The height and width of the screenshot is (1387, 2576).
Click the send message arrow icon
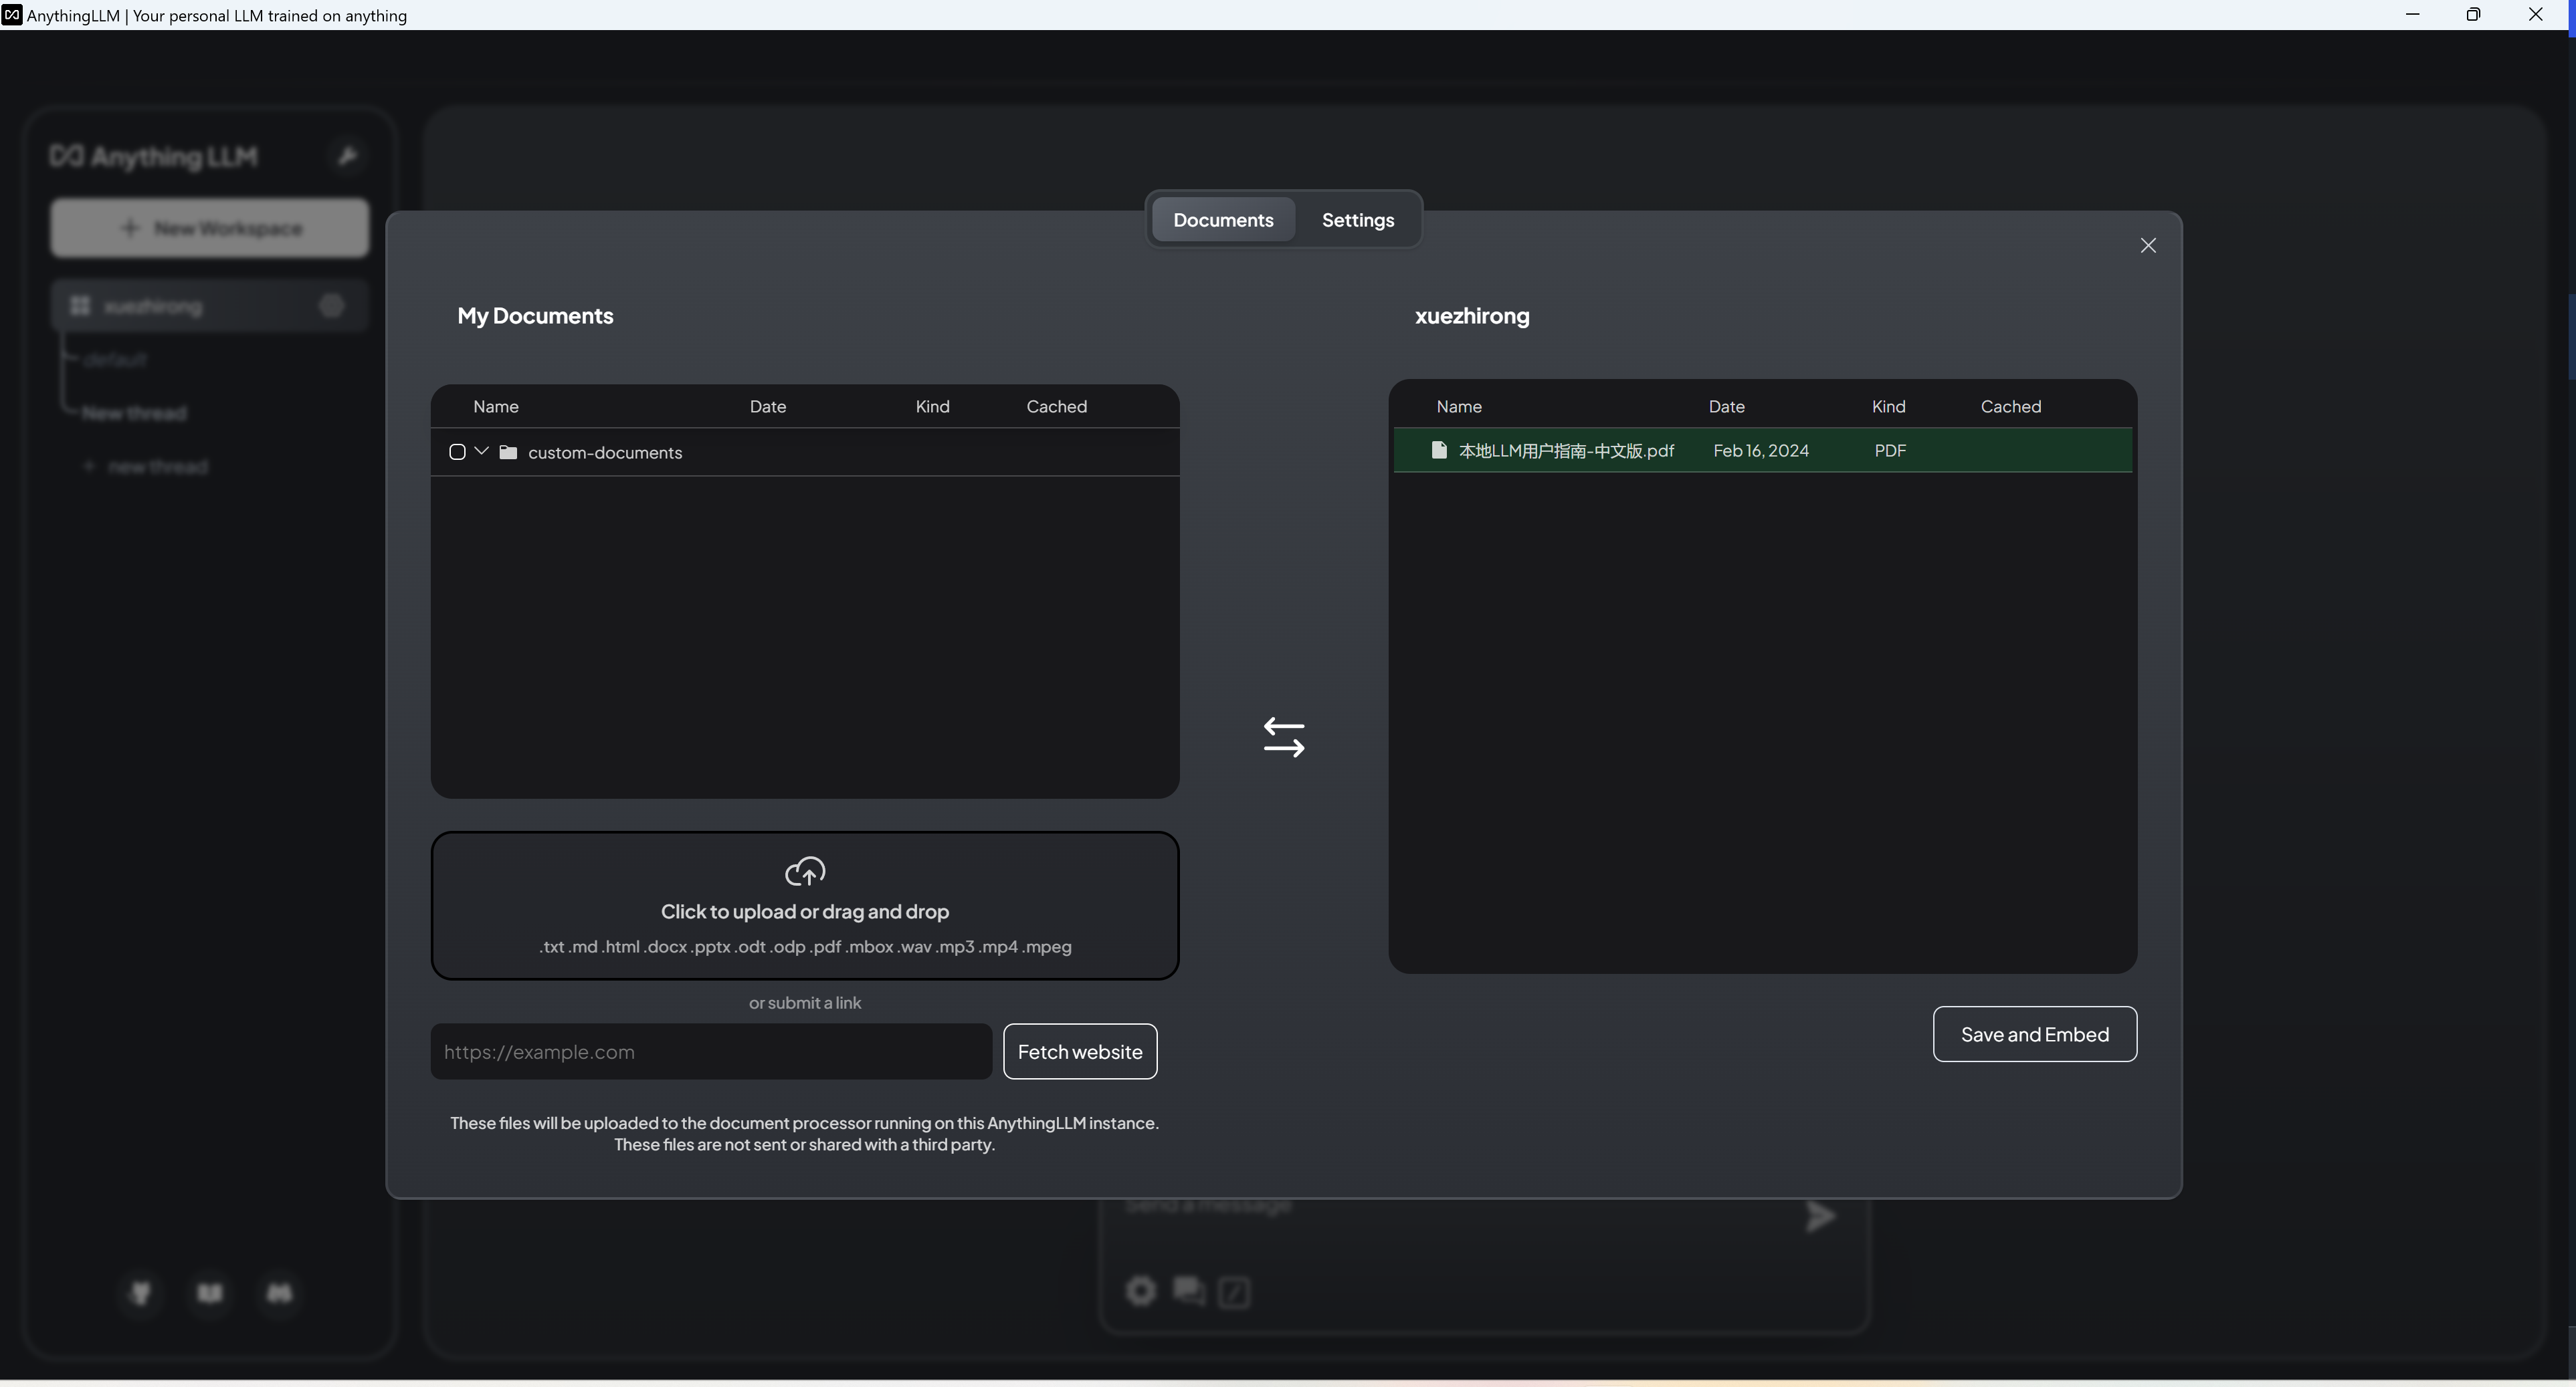point(1820,1216)
